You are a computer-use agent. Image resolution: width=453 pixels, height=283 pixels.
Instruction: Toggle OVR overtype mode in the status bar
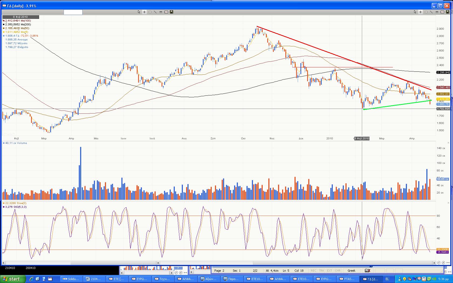[x=338, y=271]
